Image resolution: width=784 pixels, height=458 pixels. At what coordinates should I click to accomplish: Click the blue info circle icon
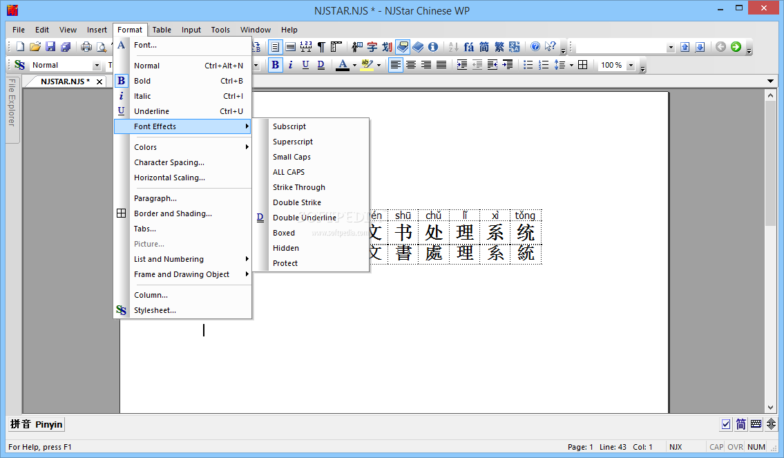click(x=433, y=47)
